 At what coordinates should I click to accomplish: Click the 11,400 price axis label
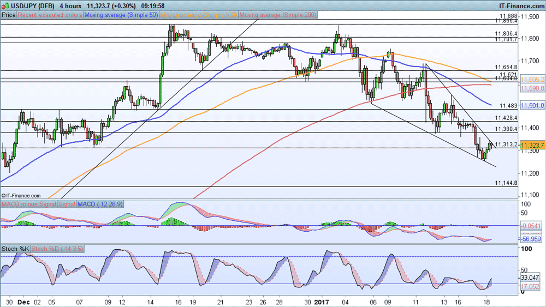click(530, 128)
